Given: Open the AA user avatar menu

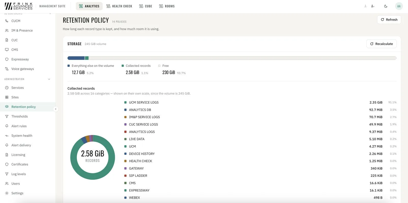Looking at the screenshot, I should [399, 6].
